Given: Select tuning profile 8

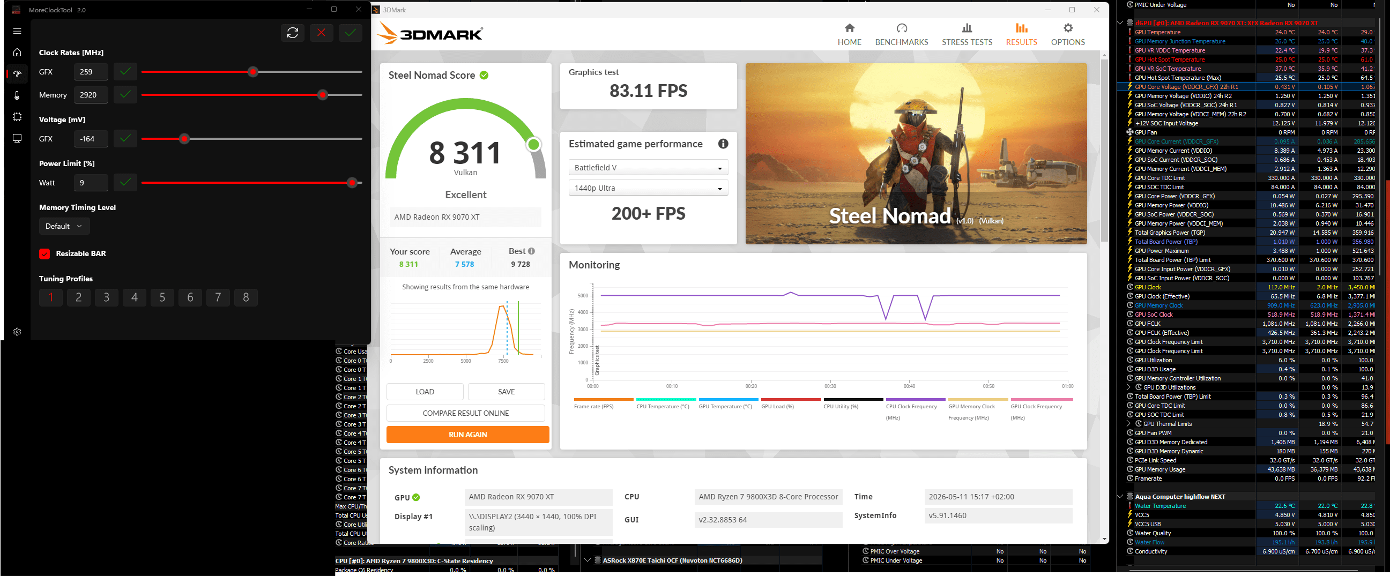Looking at the screenshot, I should click(246, 298).
